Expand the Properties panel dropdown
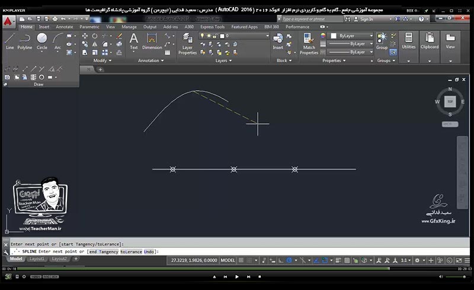Image resolution: width=474 pixels, height=290 pixels. pyautogui.click(x=334, y=60)
